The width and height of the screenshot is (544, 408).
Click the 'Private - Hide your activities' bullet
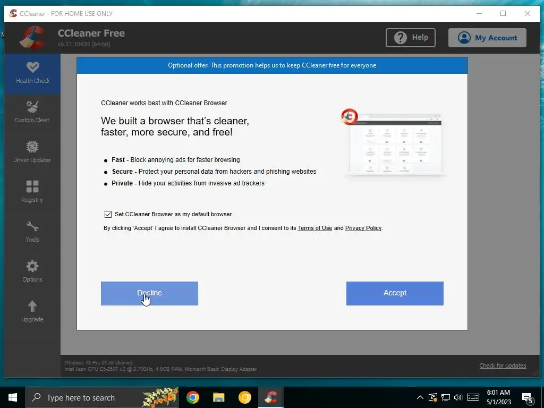[188, 183]
